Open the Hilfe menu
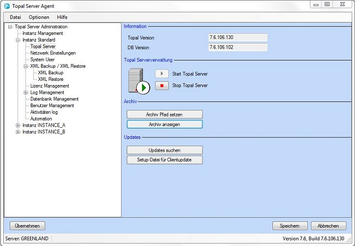355x246 pixels. coord(62,17)
